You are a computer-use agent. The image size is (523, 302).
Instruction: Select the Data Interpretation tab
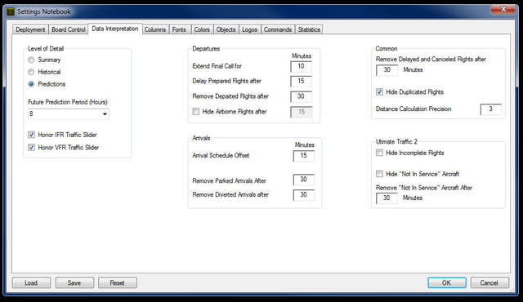tap(115, 29)
